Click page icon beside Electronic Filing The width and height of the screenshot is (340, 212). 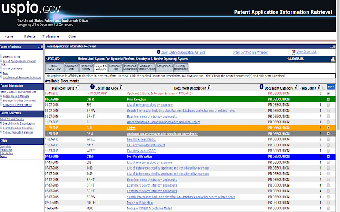tap(1, 57)
